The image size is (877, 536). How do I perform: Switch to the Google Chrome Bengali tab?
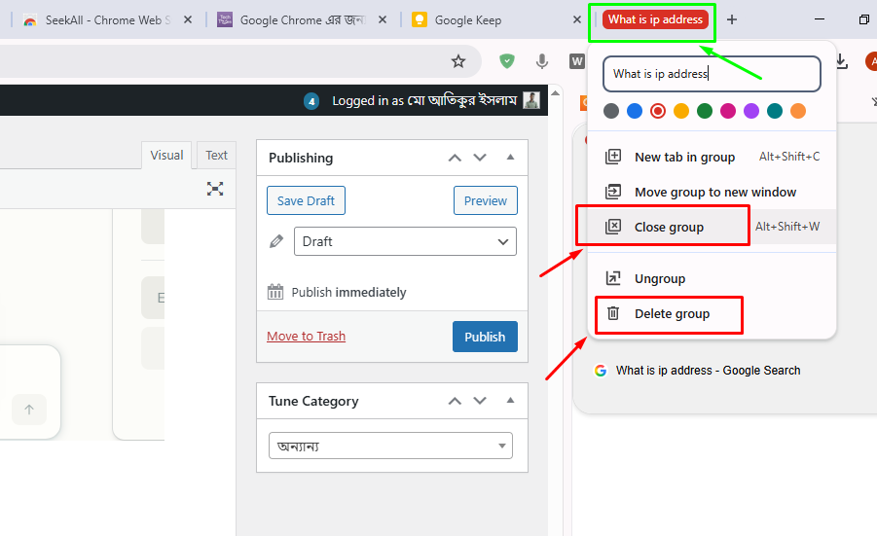click(302, 20)
